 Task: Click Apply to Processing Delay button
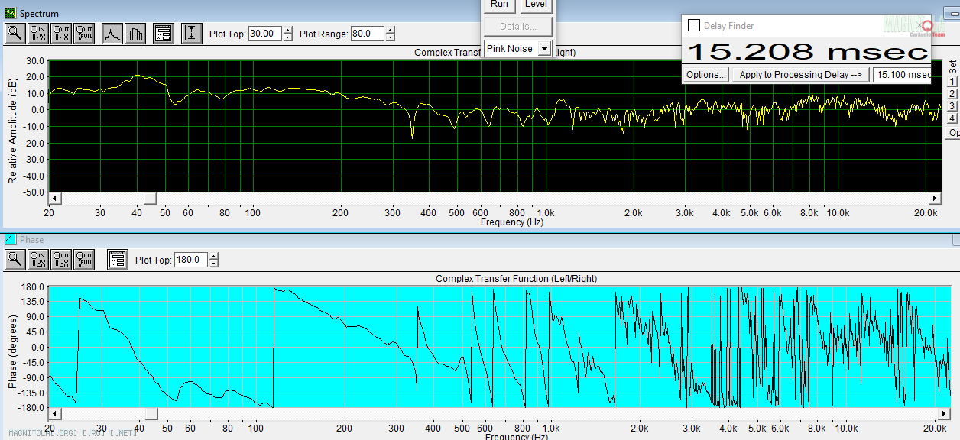pyautogui.click(x=800, y=74)
